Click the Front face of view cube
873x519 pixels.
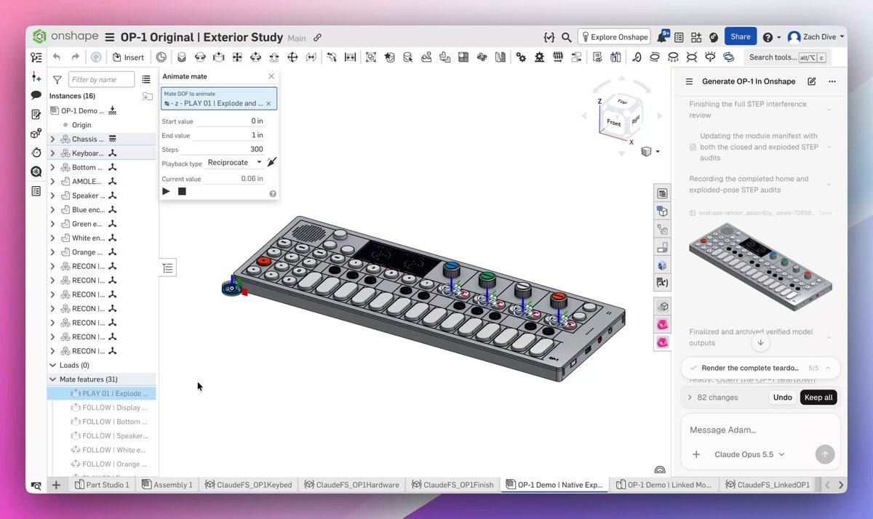(x=614, y=123)
